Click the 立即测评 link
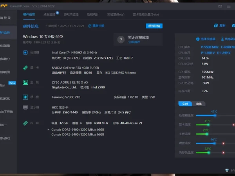Screen dimensions: 235x176 tap(134, 42)
